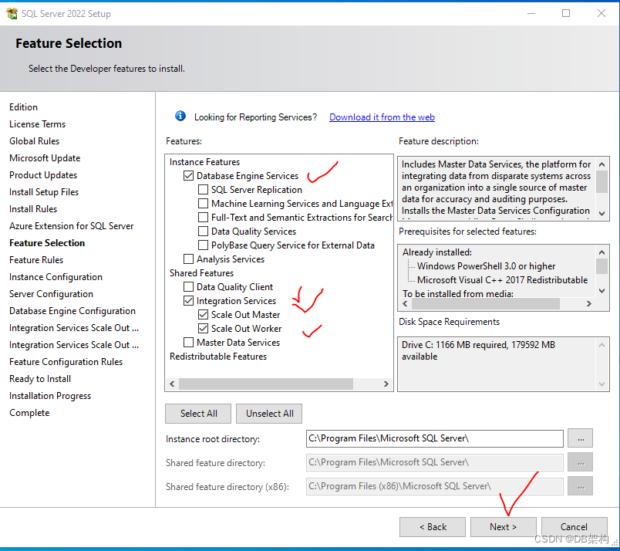The width and height of the screenshot is (620, 551).
Task: Browse for the Instance root directory
Action: tap(581, 438)
